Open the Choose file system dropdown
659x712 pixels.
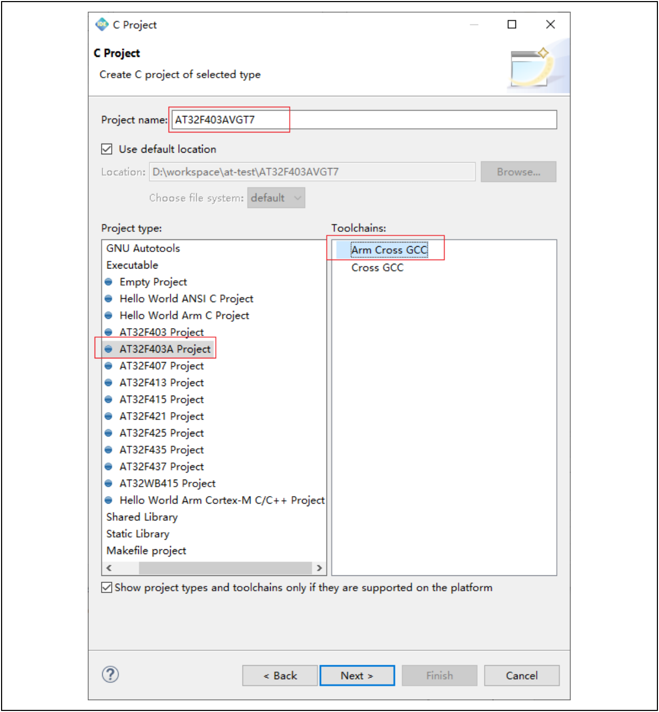[276, 198]
